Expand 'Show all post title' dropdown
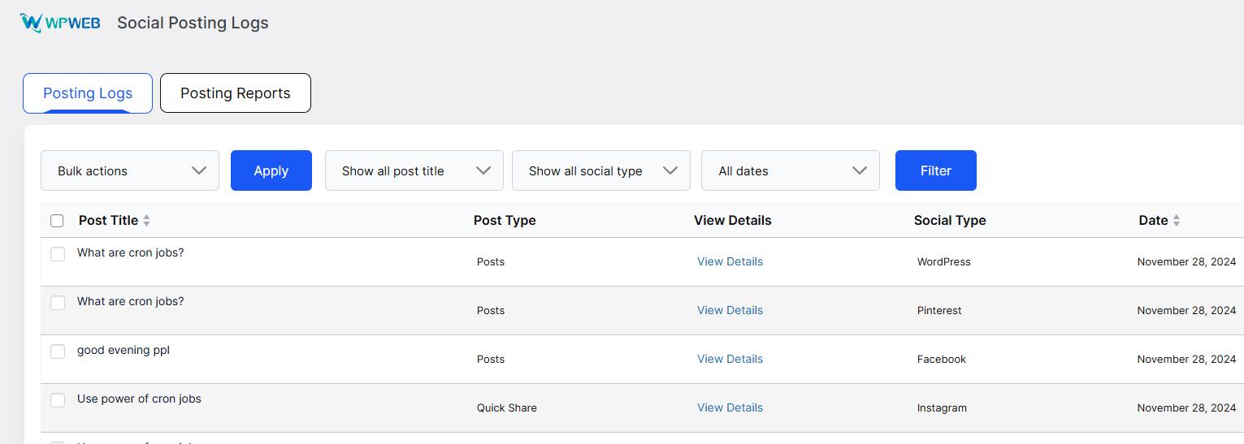Viewport: 1244px width, 444px height. point(414,170)
